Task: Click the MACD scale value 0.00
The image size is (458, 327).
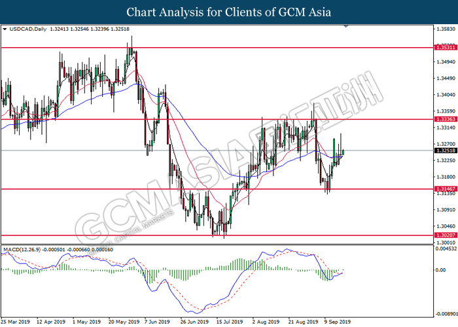Action: click(x=440, y=270)
